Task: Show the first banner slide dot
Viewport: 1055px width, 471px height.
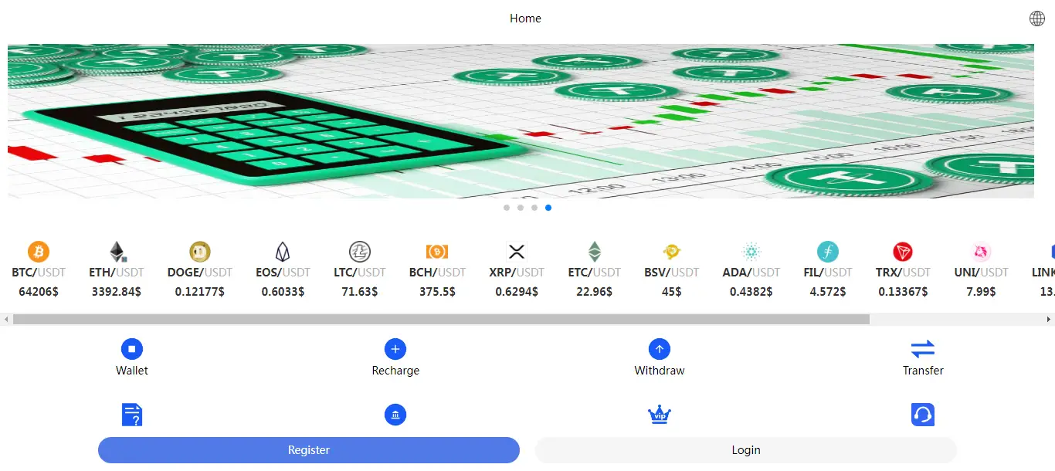Action: 507,208
